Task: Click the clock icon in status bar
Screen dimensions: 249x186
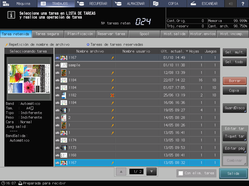Action: point(3,183)
